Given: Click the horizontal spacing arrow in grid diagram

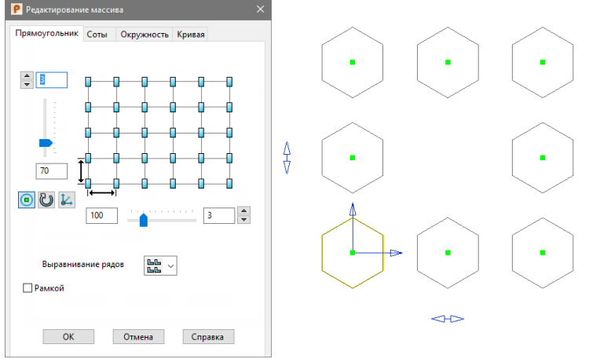Looking at the screenshot, I should pos(102,192).
